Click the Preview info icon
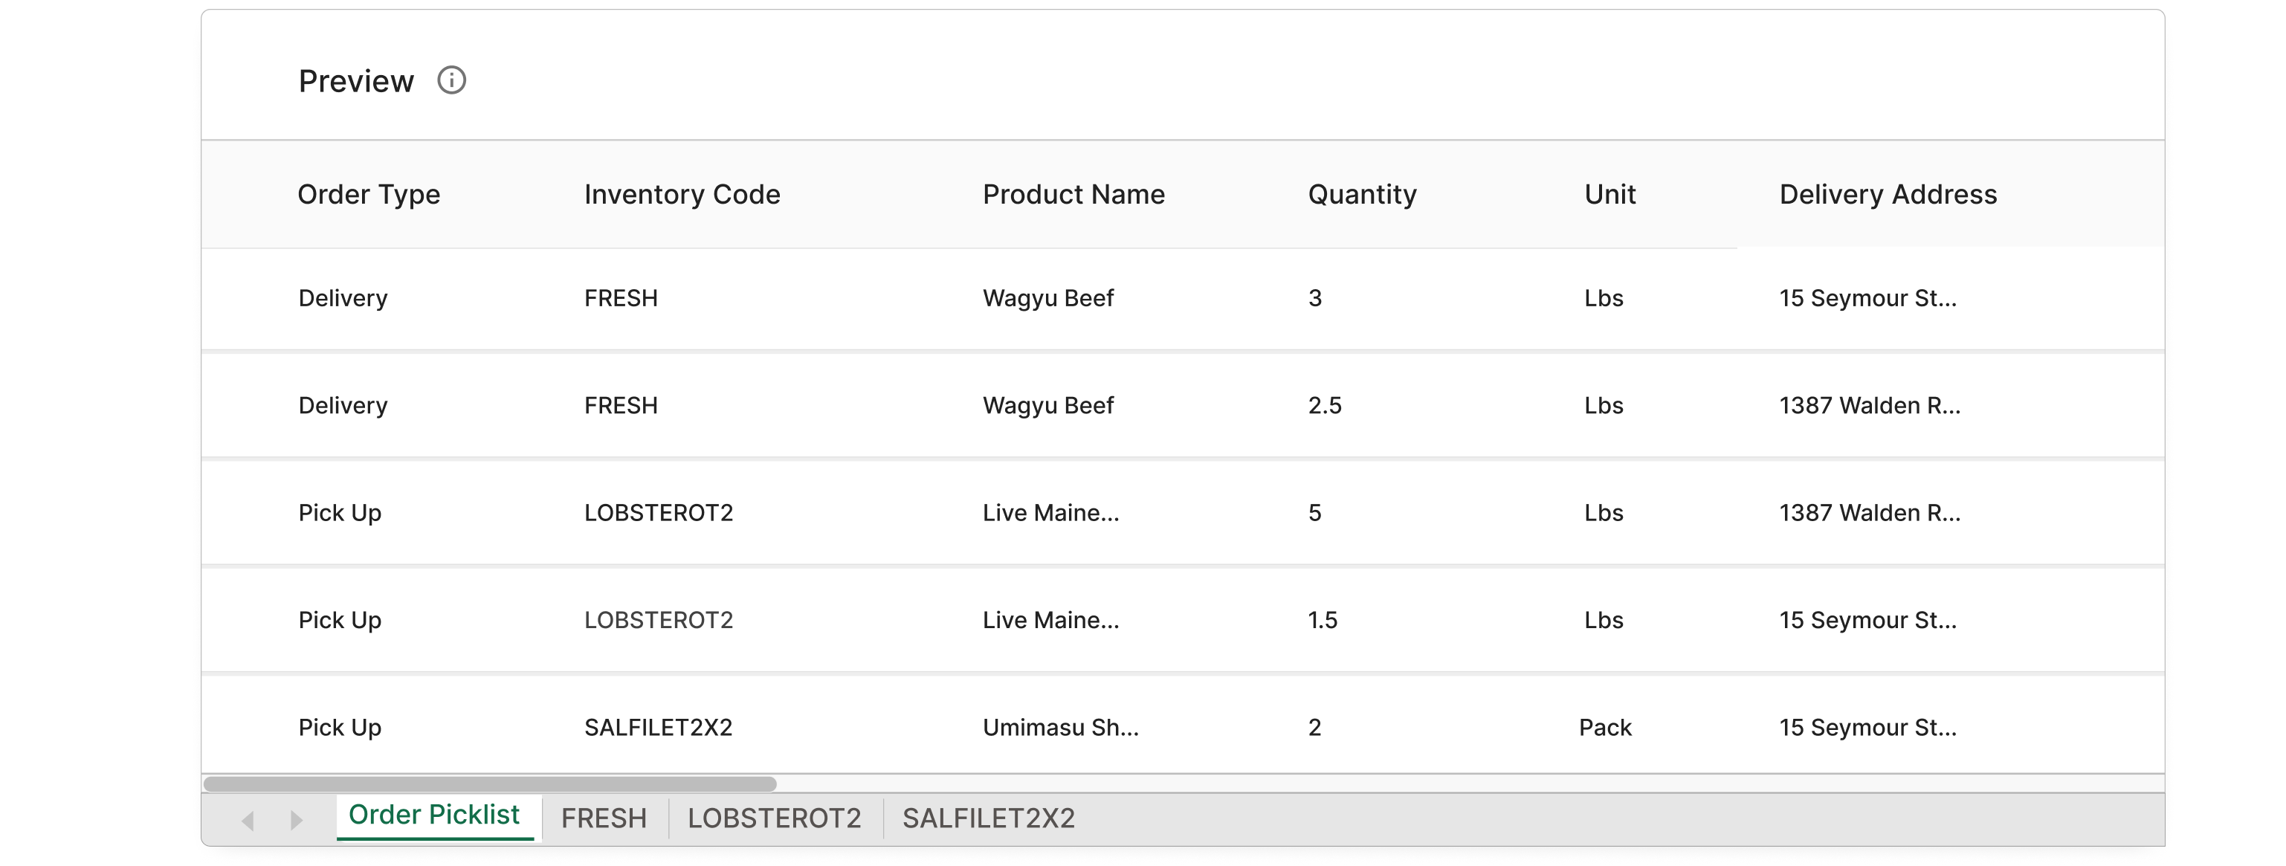2286x866 pixels. (451, 81)
